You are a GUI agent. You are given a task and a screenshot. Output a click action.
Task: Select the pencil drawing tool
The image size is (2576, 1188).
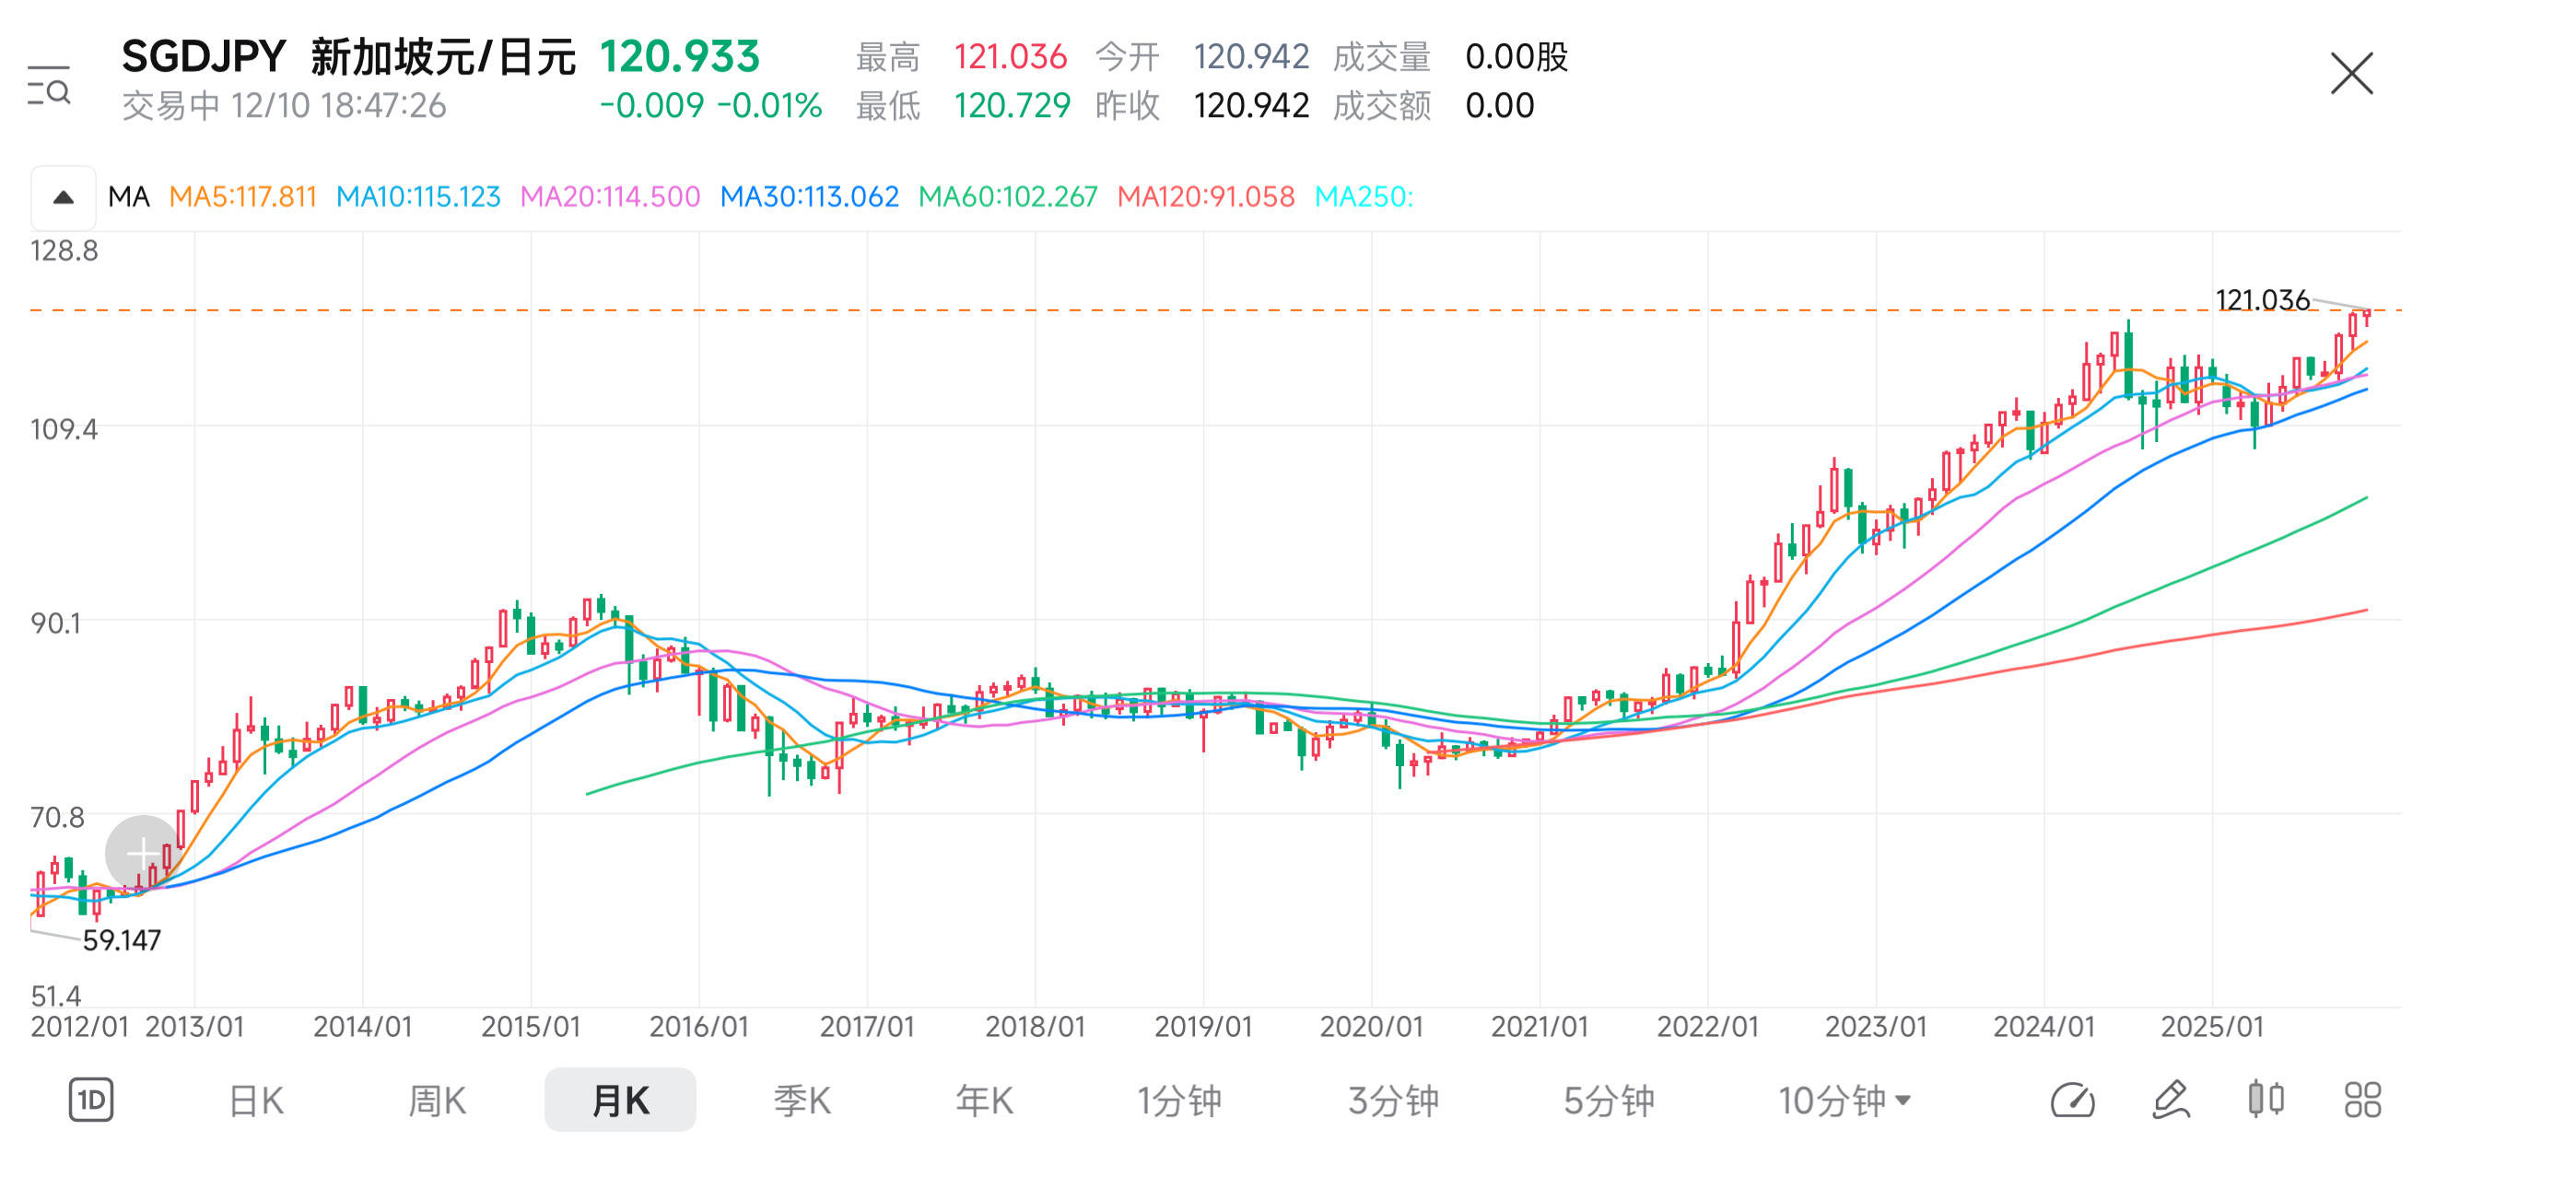click(x=2170, y=1100)
